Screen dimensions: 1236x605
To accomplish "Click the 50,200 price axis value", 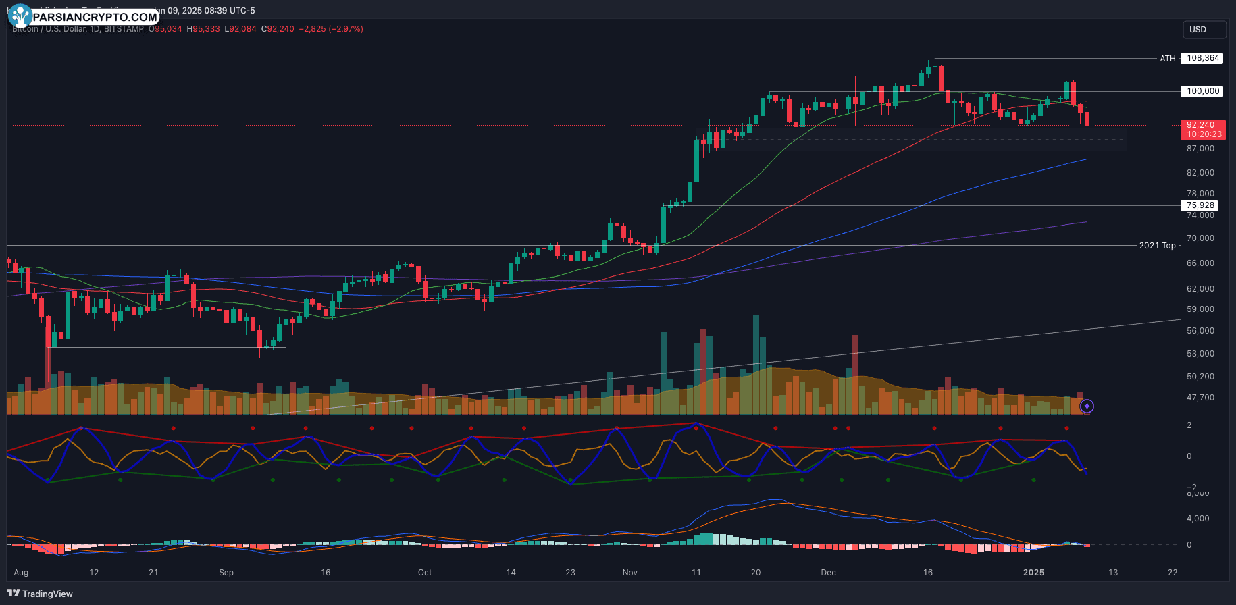I will tap(1201, 377).
